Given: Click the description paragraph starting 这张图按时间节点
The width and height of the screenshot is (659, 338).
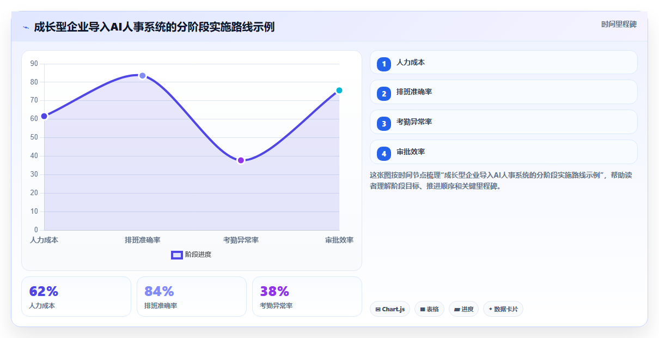Looking at the screenshot, I should click(x=501, y=180).
